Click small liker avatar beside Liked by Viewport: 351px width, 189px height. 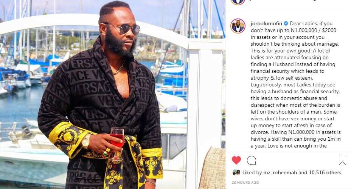(236, 172)
